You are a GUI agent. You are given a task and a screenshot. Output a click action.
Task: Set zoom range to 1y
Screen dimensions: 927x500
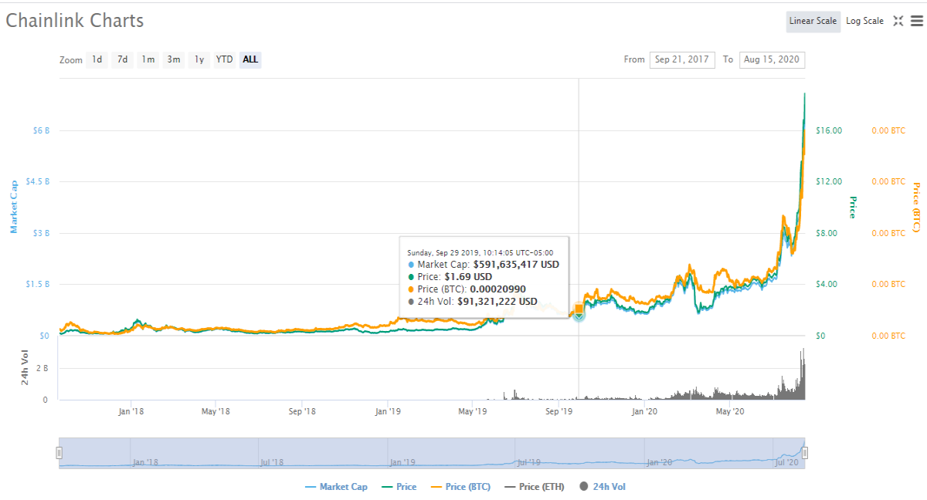199,59
